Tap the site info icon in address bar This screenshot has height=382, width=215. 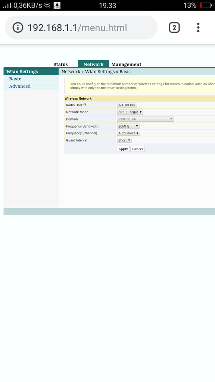pyautogui.click(x=18, y=28)
